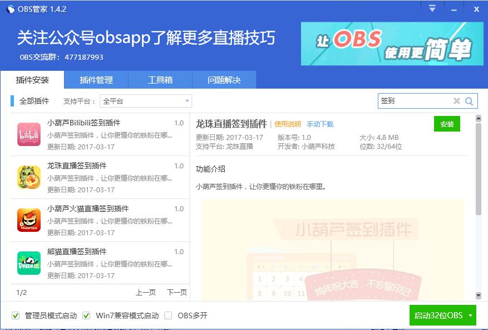
Task: Select 小葫芦火猫直播签到插件 row
Action: [100, 220]
